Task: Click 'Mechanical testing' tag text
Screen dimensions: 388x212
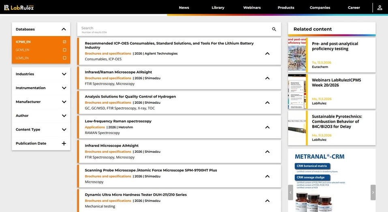Action: (x=100, y=206)
